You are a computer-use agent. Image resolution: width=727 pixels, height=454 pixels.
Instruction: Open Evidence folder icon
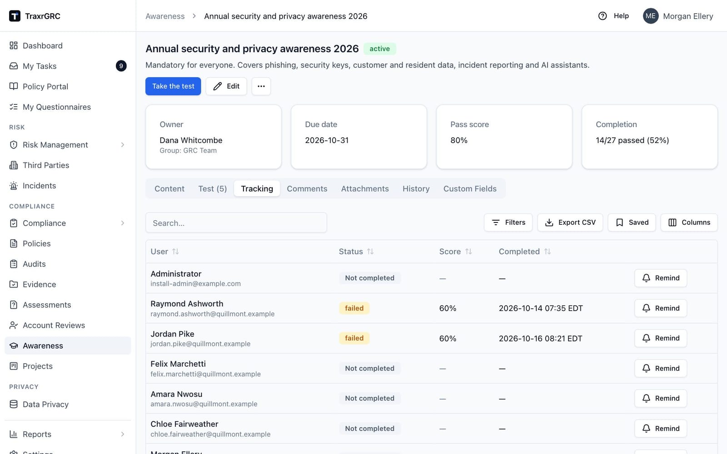(x=14, y=284)
